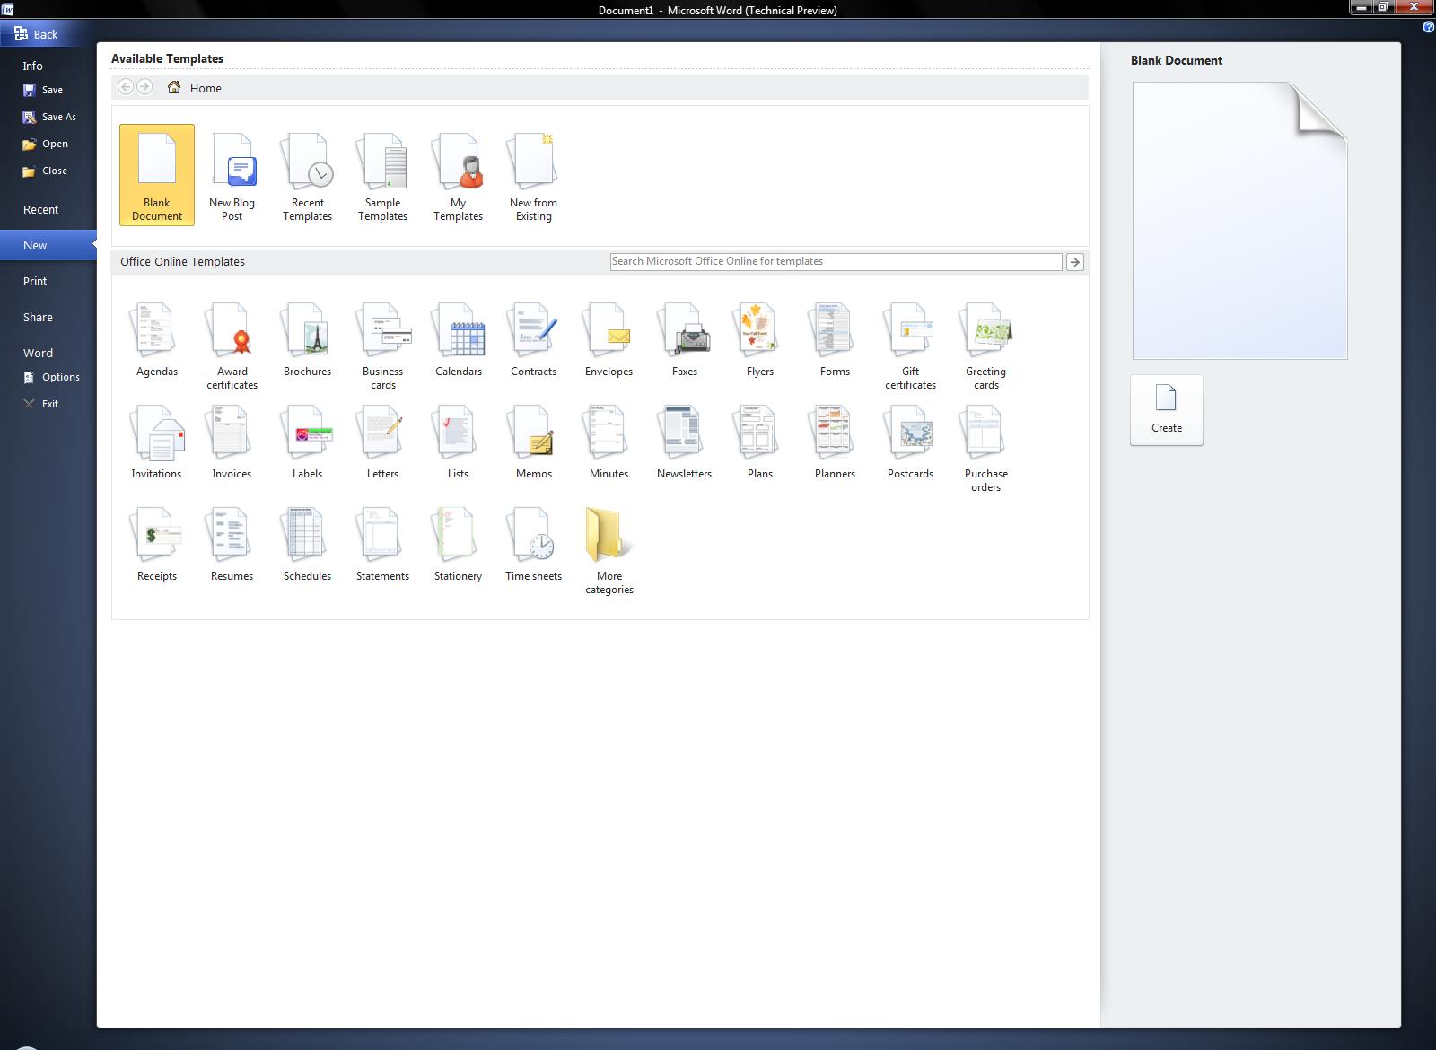1436x1050 pixels.
Task: Click the Create button
Action: [x=1166, y=410]
